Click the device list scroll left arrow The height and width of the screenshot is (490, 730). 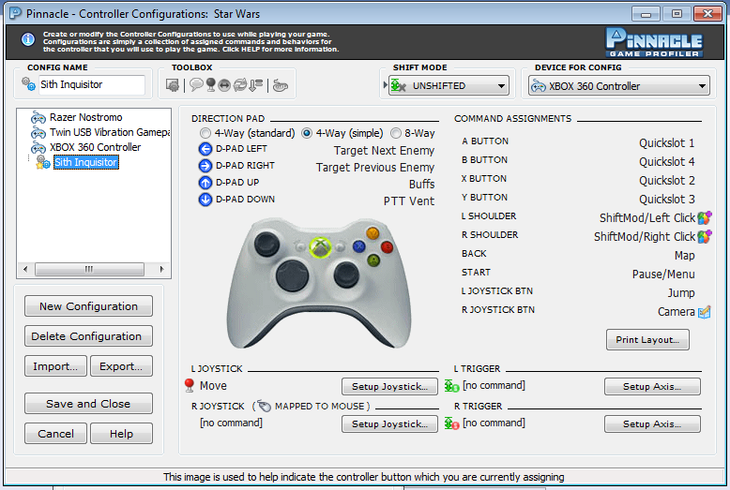pyautogui.click(x=25, y=269)
